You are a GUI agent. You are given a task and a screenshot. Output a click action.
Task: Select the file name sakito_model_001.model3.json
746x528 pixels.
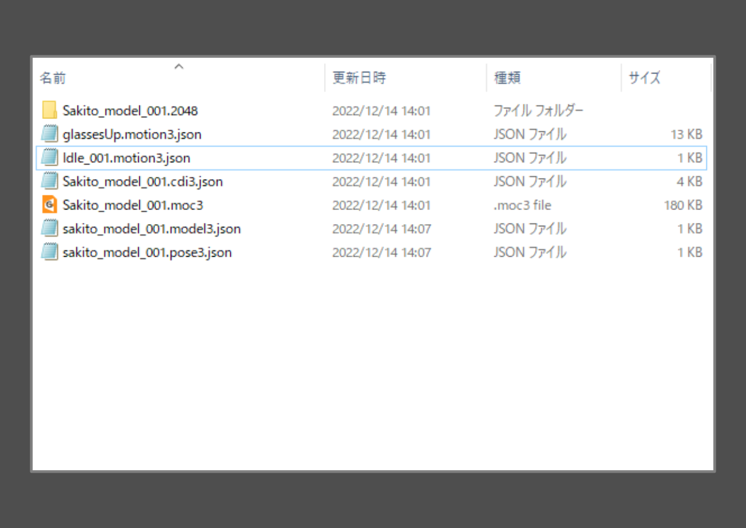point(152,229)
